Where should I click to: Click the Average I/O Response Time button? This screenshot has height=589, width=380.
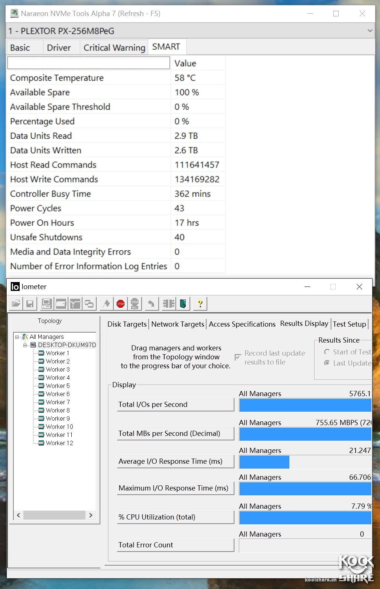[175, 461]
